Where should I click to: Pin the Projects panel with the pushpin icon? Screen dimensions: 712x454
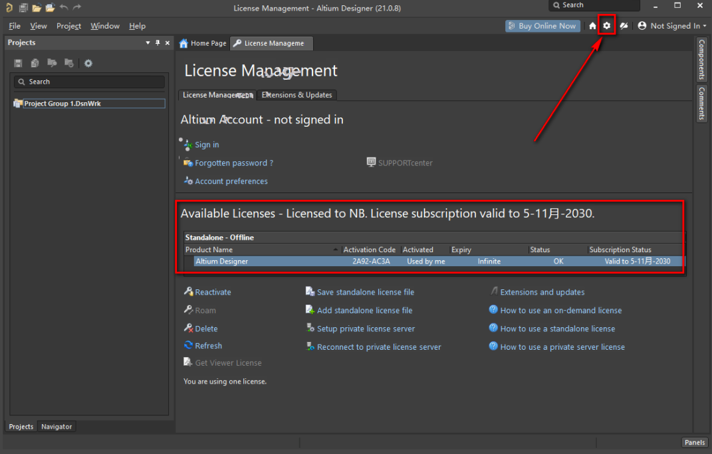click(x=158, y=42)
